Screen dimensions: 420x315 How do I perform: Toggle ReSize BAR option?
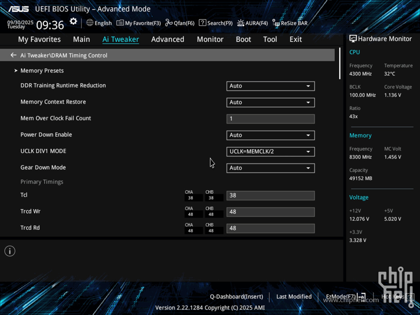click(290, 23)
